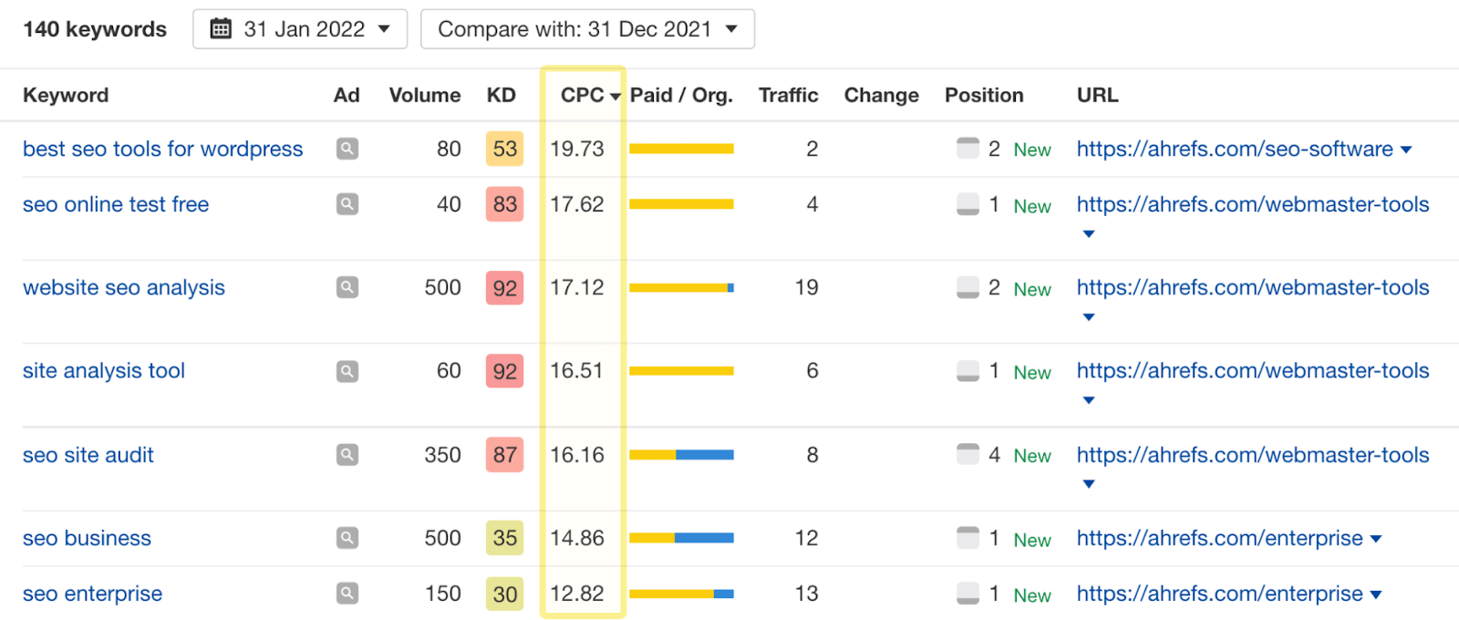This screenshot has height=620, width=1459.
Task: Expand URL dropdown for 'seo enterprise' row
Action: point(1376,594)
